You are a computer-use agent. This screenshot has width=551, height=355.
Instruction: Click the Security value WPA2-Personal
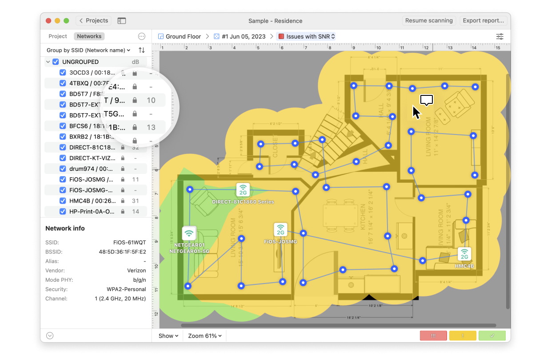coord(126,289)
